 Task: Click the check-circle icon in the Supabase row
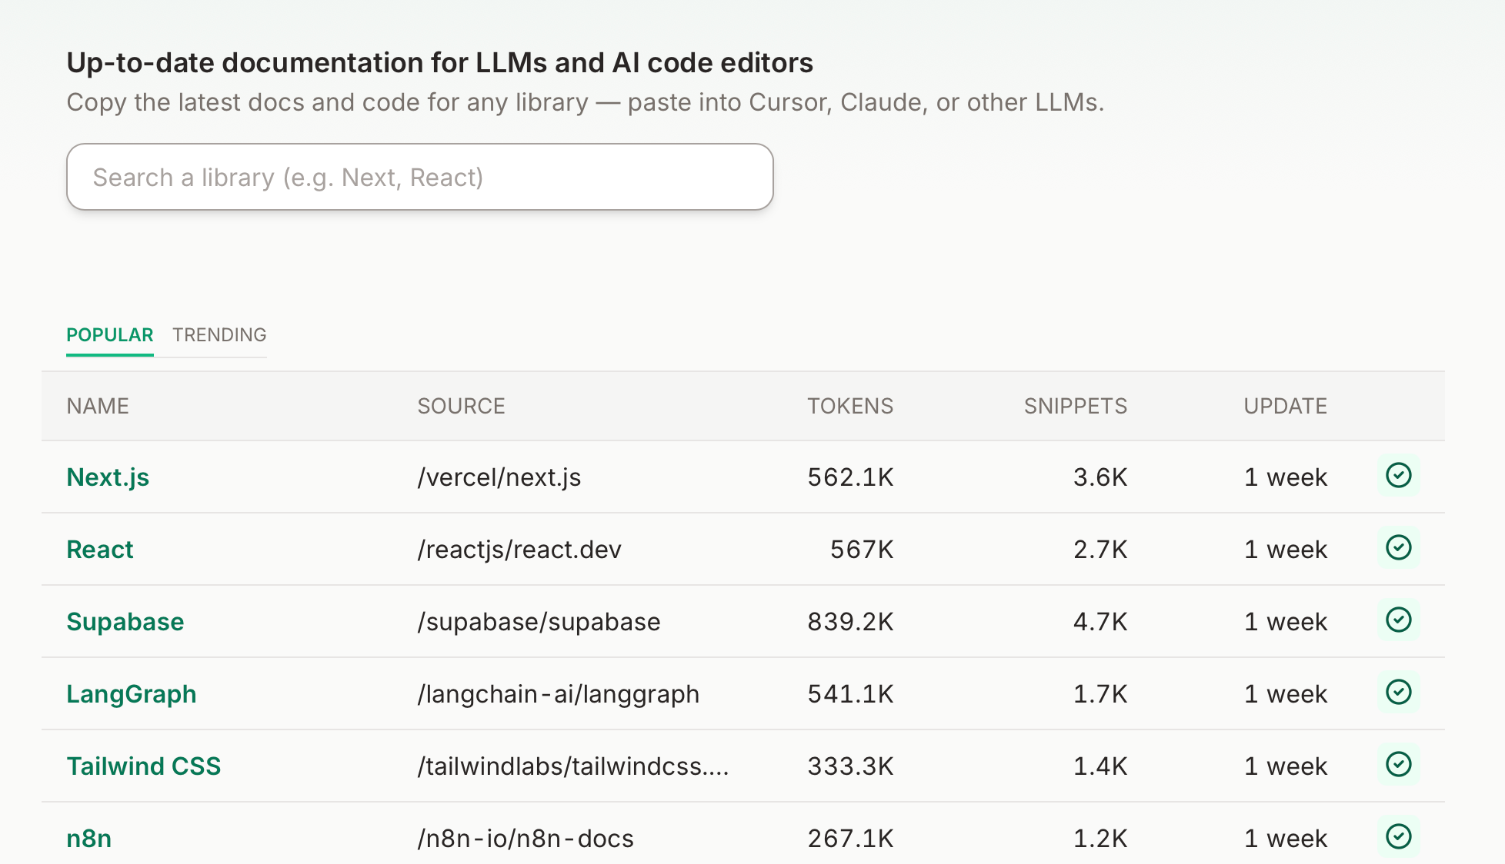(1398, 620)
